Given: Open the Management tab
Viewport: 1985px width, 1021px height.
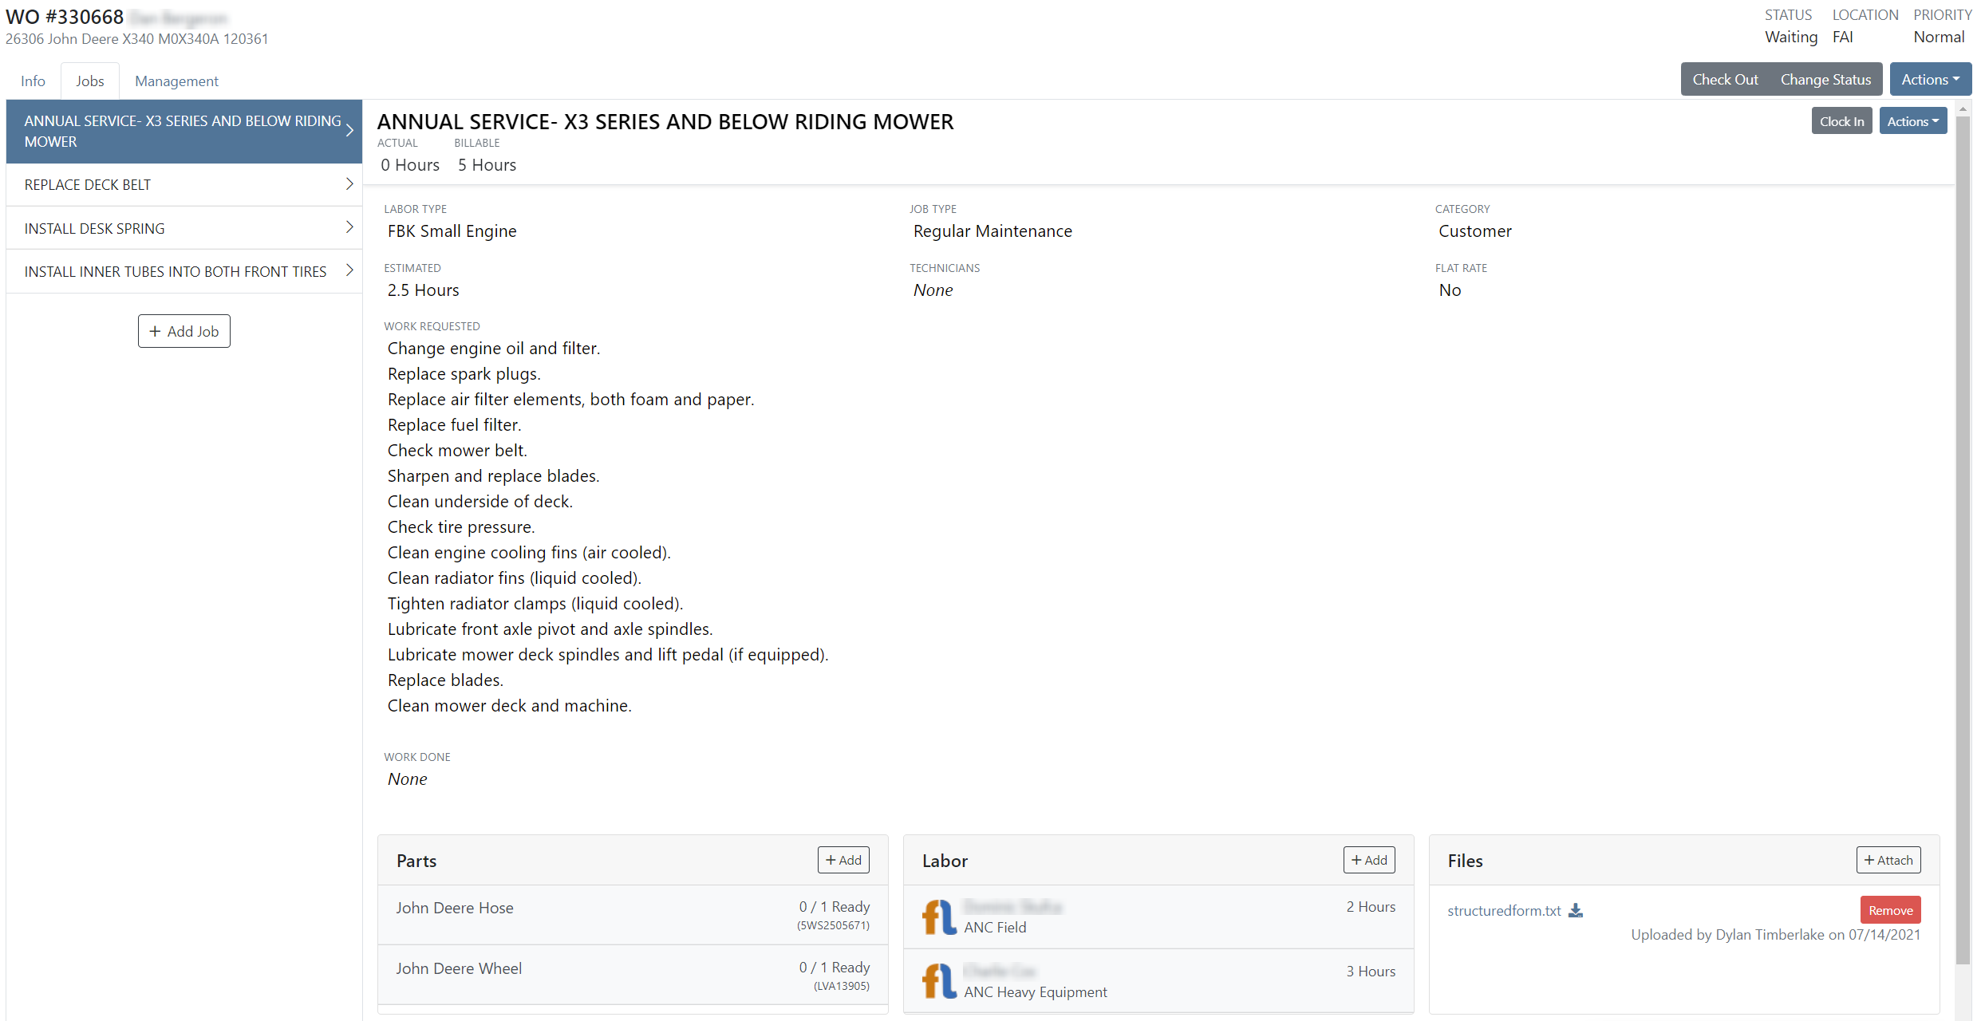Looking at the screenshot, I should [x=176, y=81].
